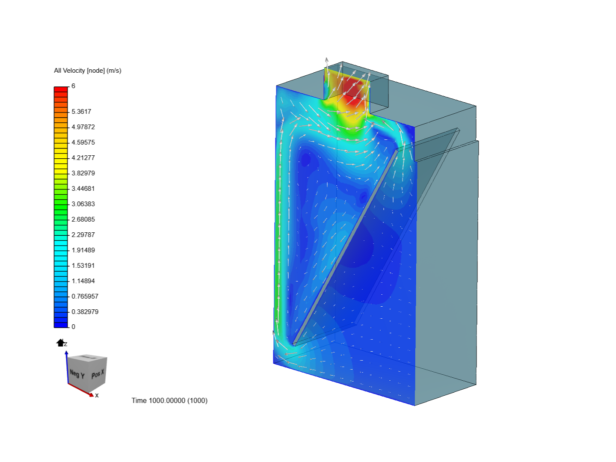Click the legend tick labeled 0.382979
Viewport: 616px width, 462px height.
[x=86, y=311]
